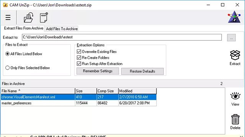Open the hamburger menu
This screenshot has width=245, height=137.
click(x=8, y=18)
